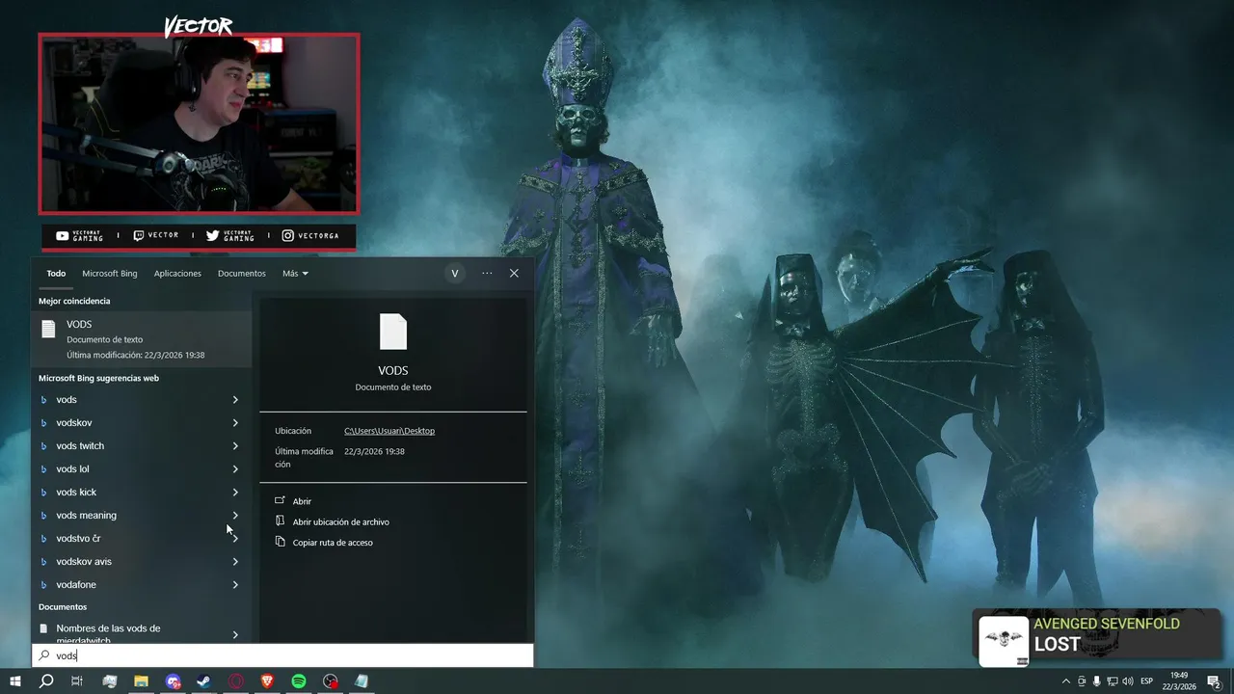Launch Steam from the taskbar

(204, 681)
